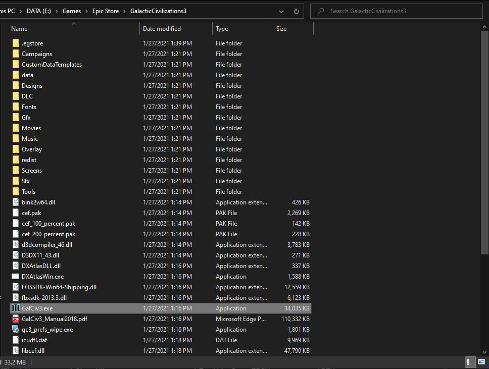Click the EOSSDK-Win64-Shipping.dll file icon
The height and width of the screenshot is (369, 489).
(x=16, y=287)
